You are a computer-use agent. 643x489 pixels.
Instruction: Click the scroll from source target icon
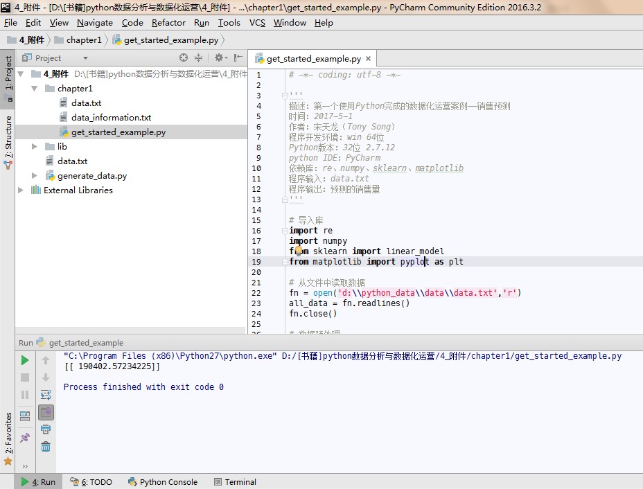184,57
